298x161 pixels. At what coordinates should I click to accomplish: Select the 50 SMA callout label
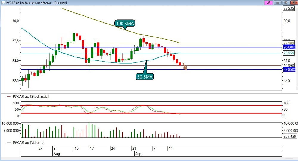(145, 77)
